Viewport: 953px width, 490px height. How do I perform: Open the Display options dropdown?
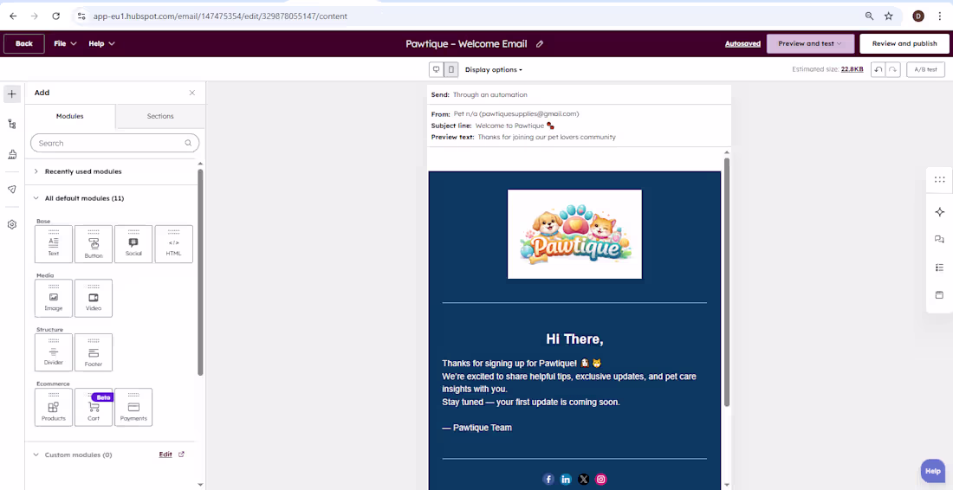[494, 70]
